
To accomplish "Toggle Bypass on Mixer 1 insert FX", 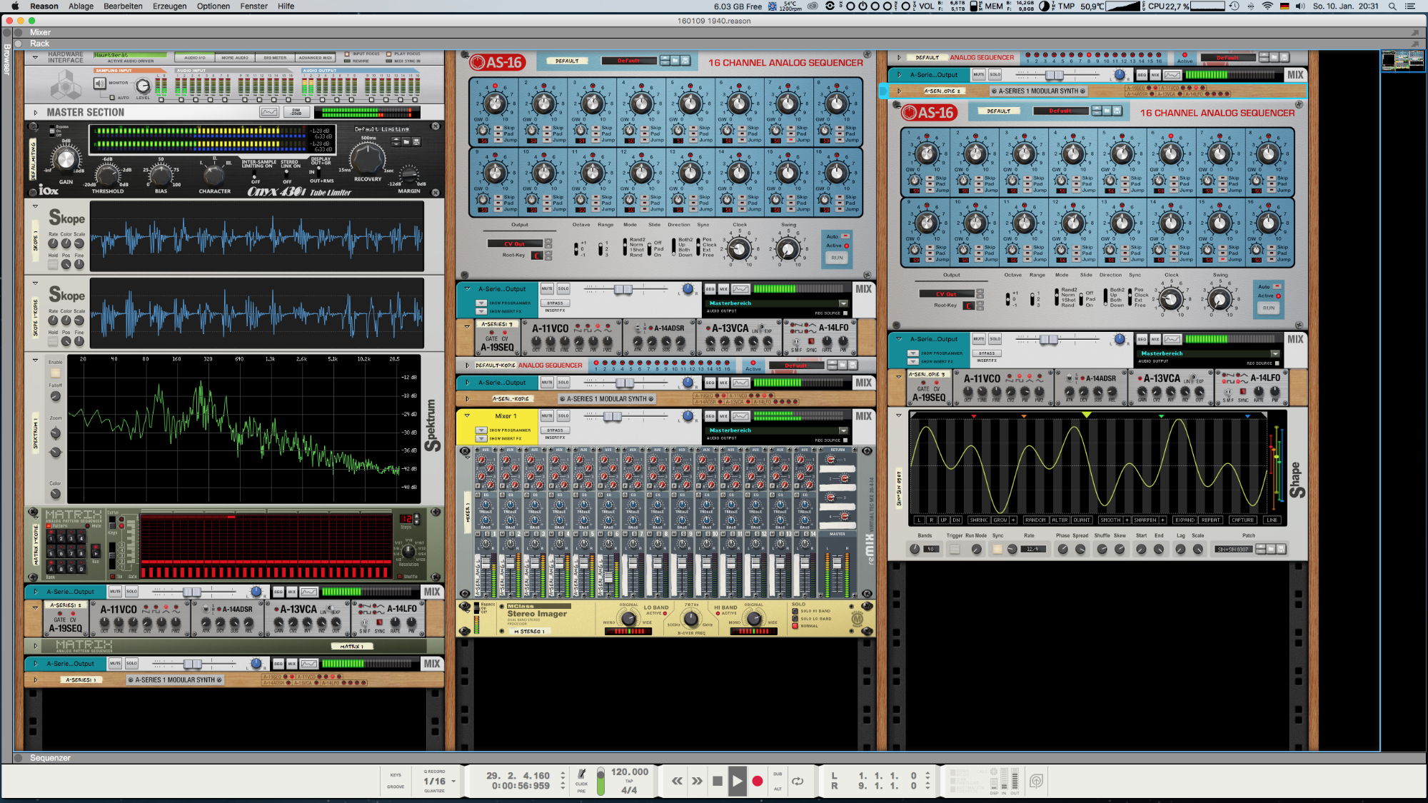I will 555,430.
